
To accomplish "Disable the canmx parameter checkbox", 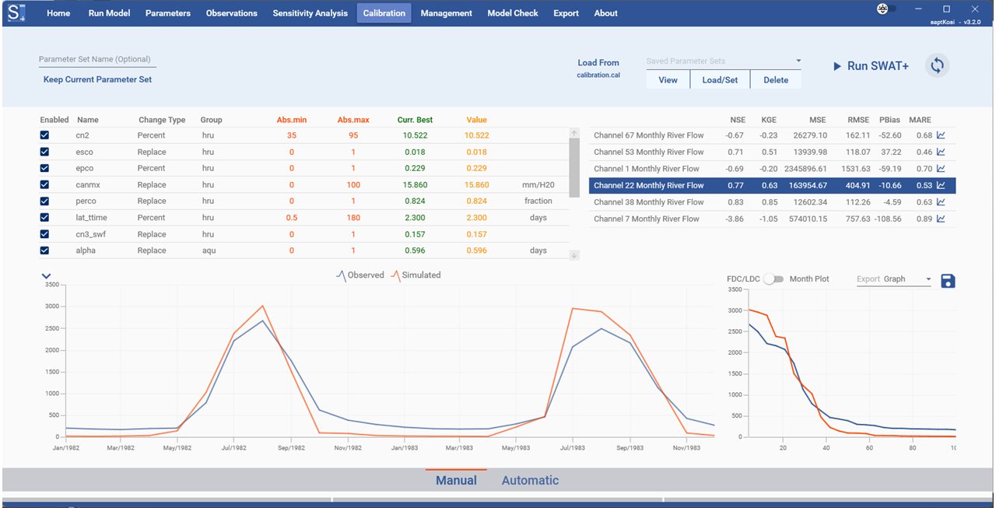I will point(44,185).
